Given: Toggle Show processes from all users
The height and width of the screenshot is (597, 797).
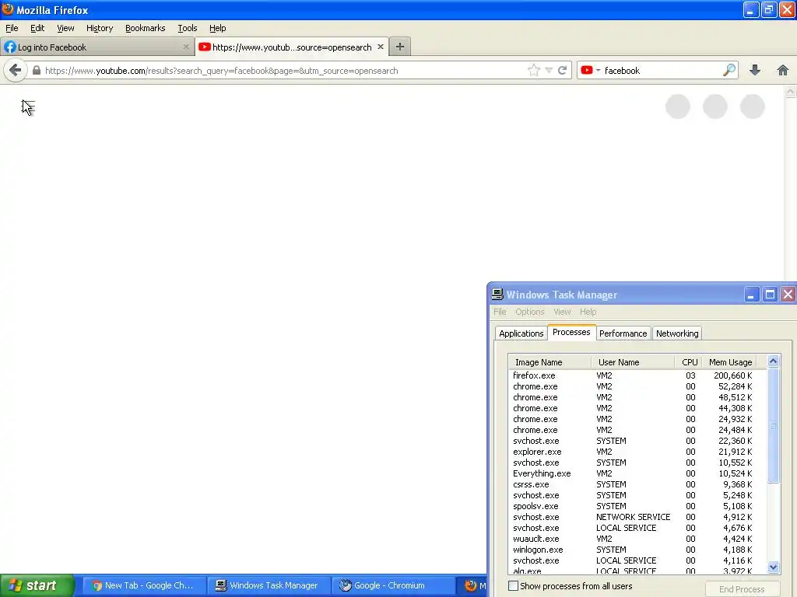Looking at the screenshot, I should (x=514, y=586).
